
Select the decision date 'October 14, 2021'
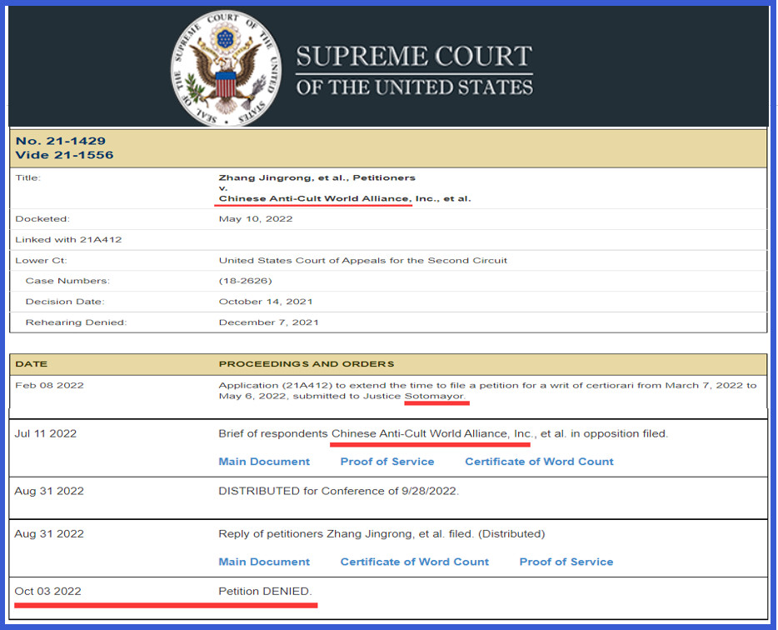266,302
